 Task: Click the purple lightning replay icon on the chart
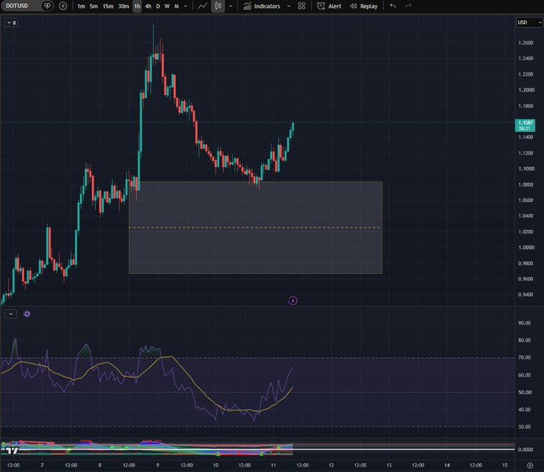point(293,300)
